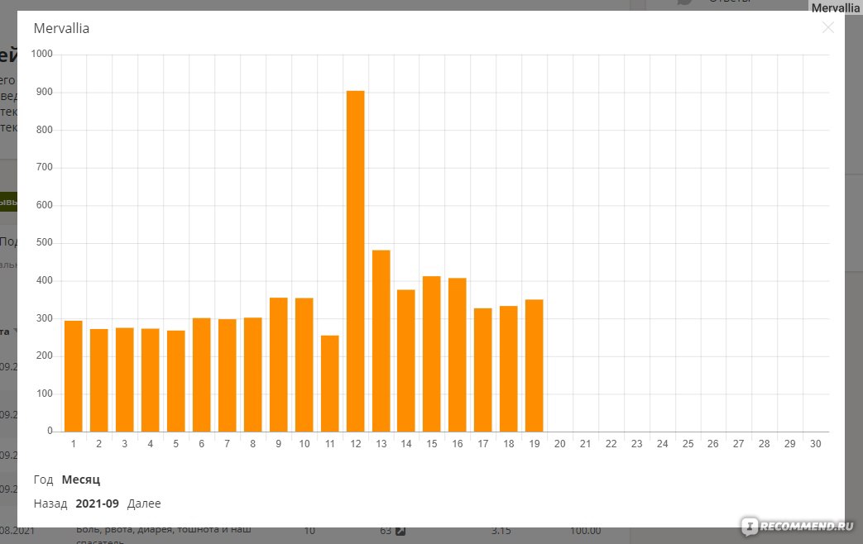Select the bar for day 11
The width and height of the screenshot is (863, 544).
pos(329,384)
